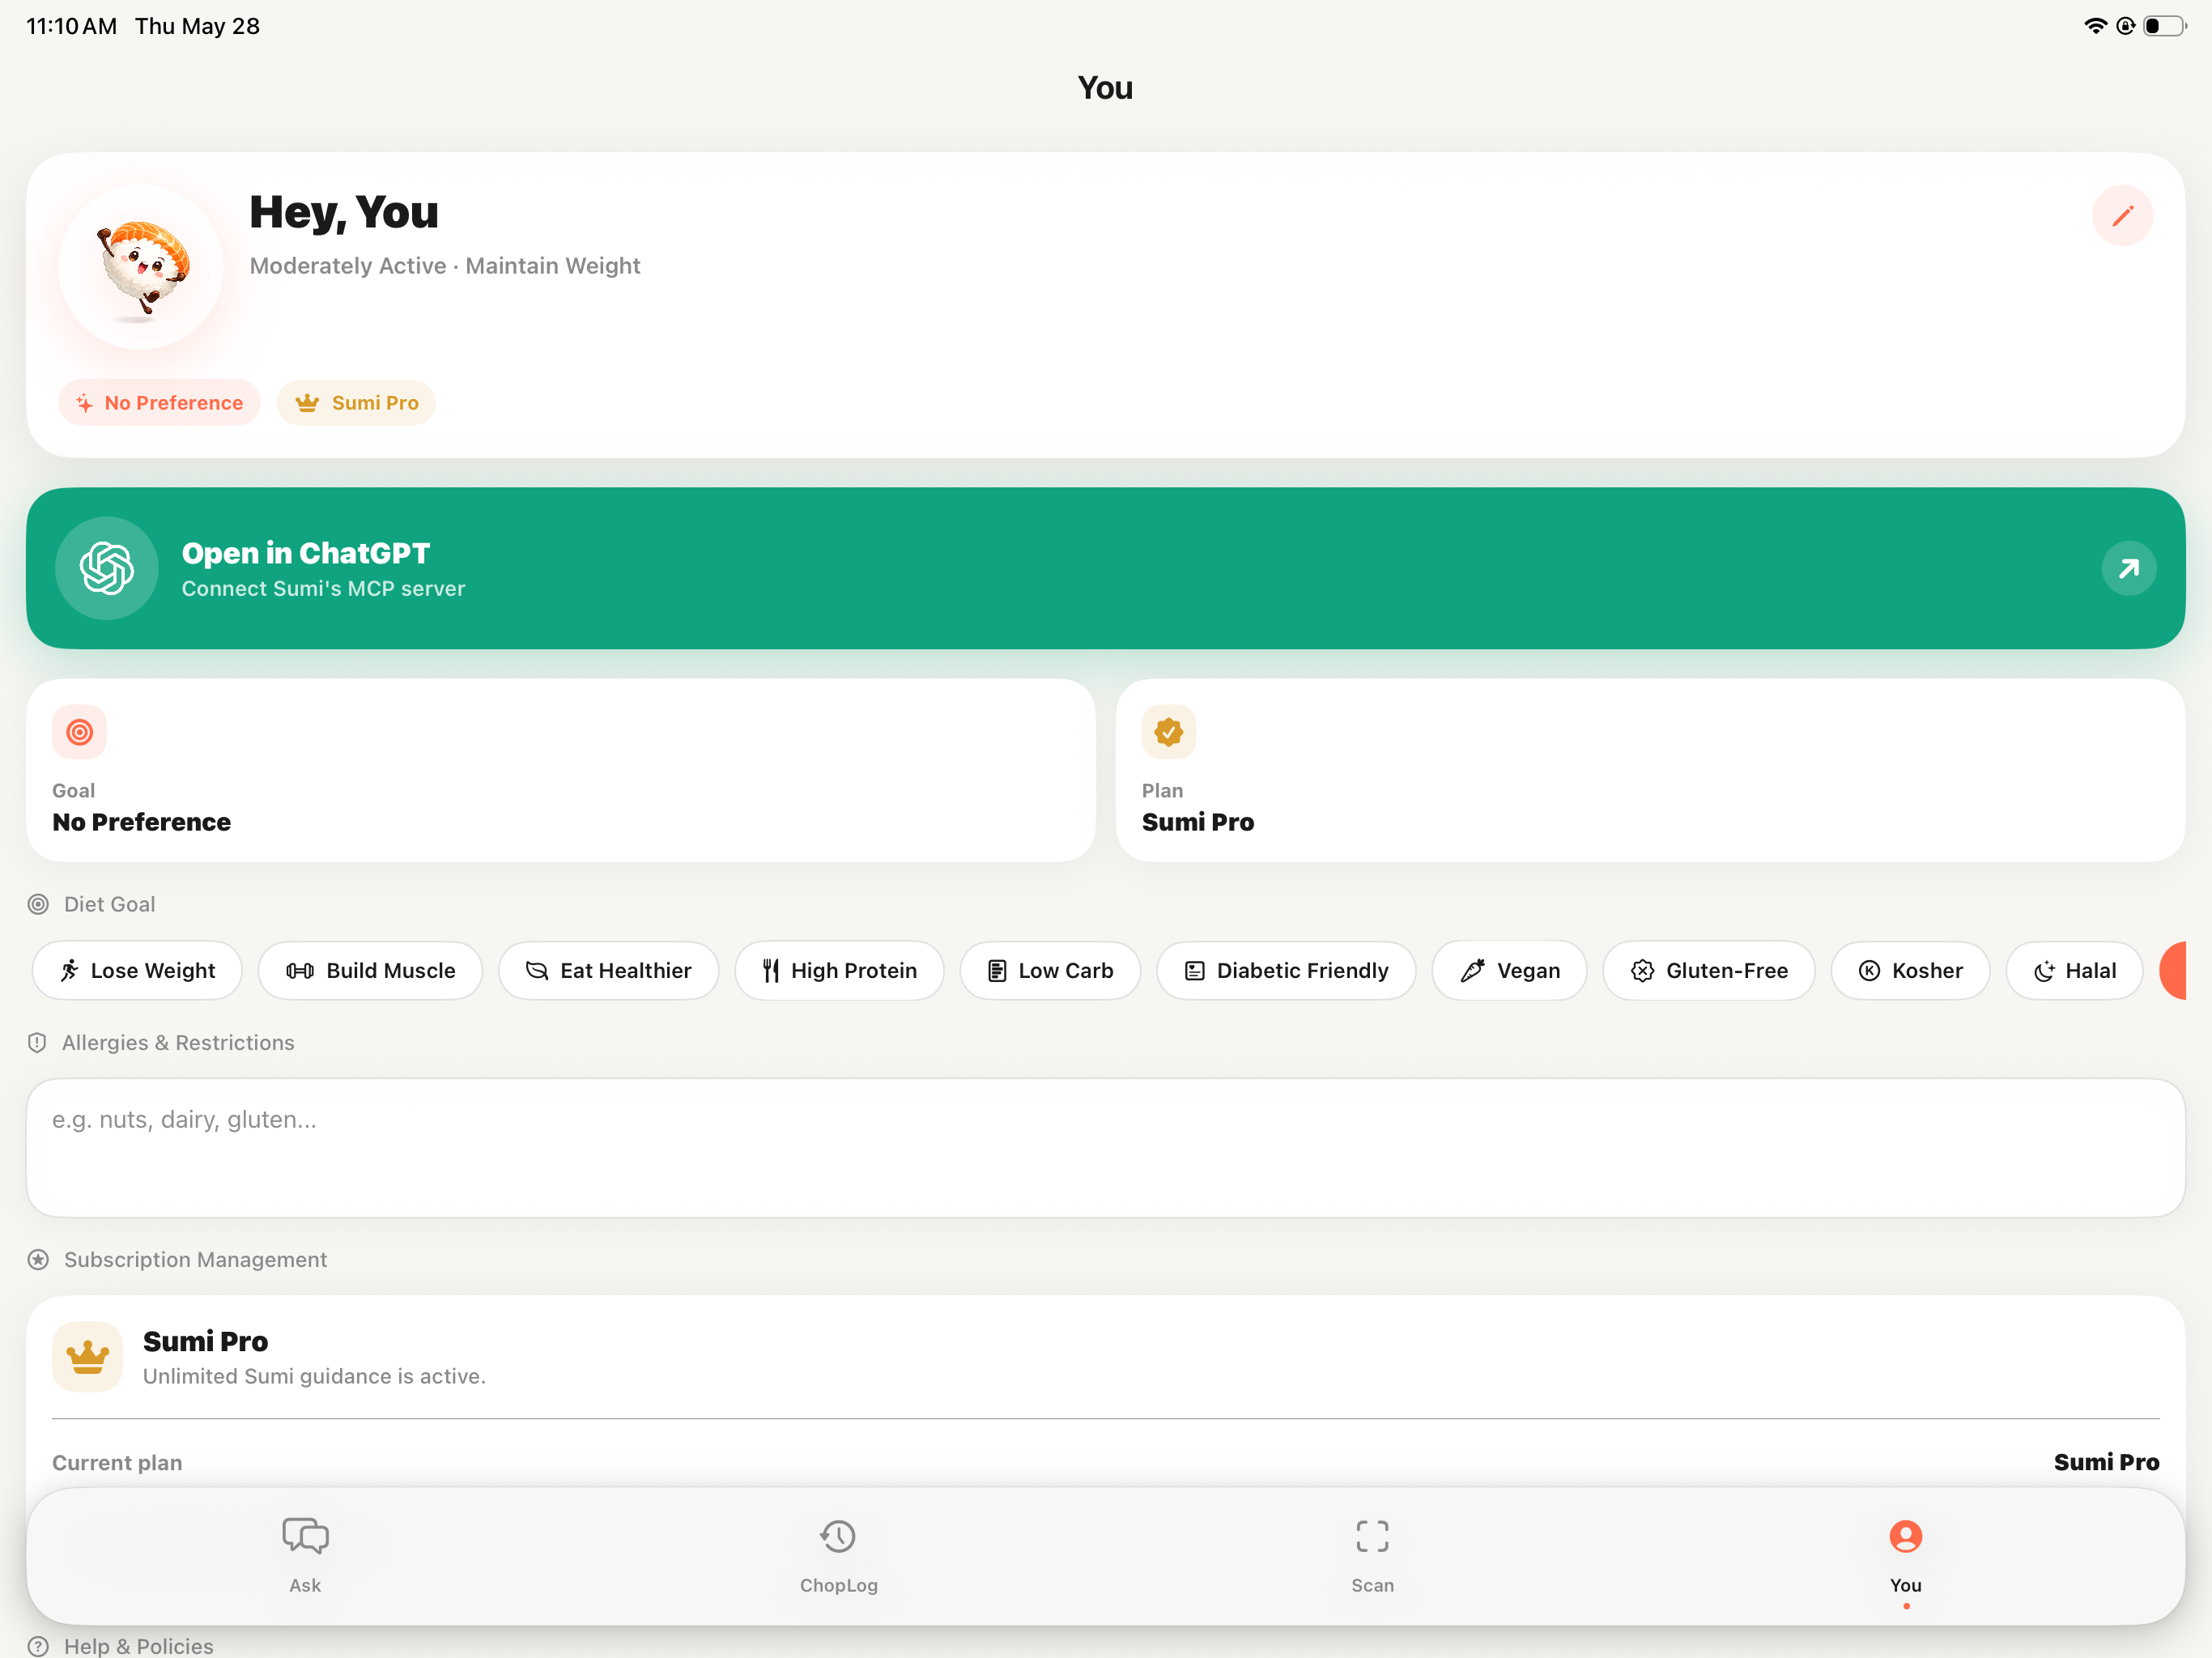Open the Goal No Preference card
Screen dimensions: 2212x1658
tap(561, 771)
